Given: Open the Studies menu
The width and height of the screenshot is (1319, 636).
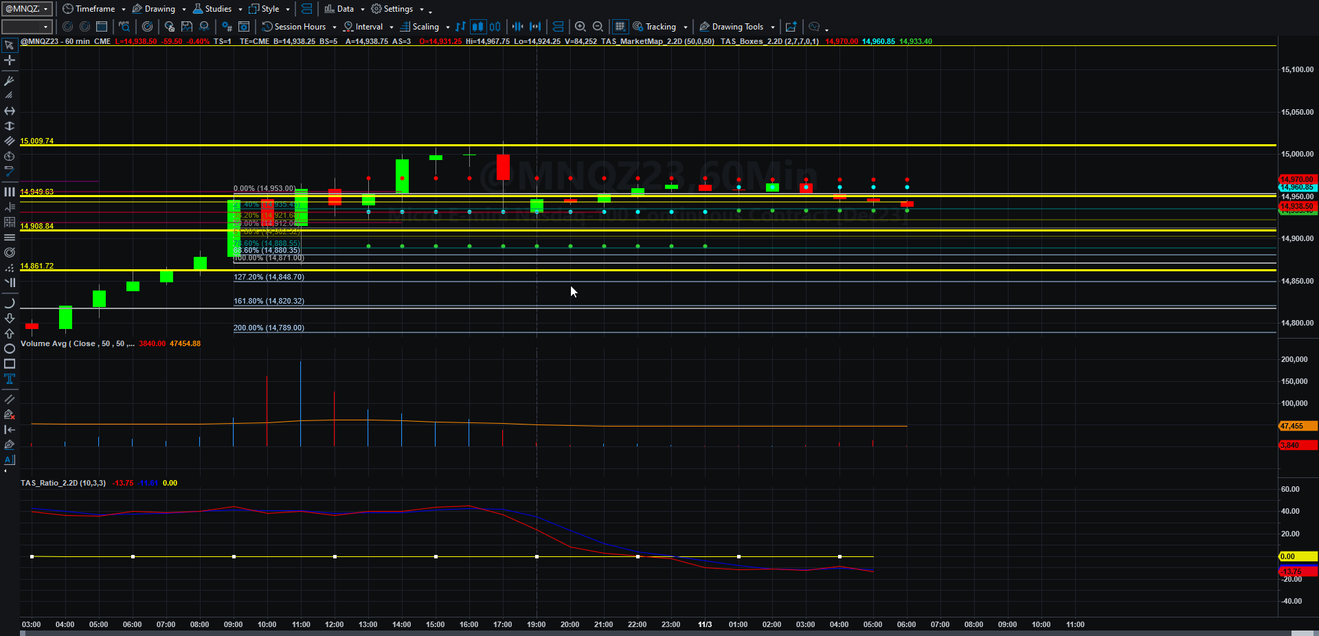Looking at the screenshot, I should tap(217, 9).
